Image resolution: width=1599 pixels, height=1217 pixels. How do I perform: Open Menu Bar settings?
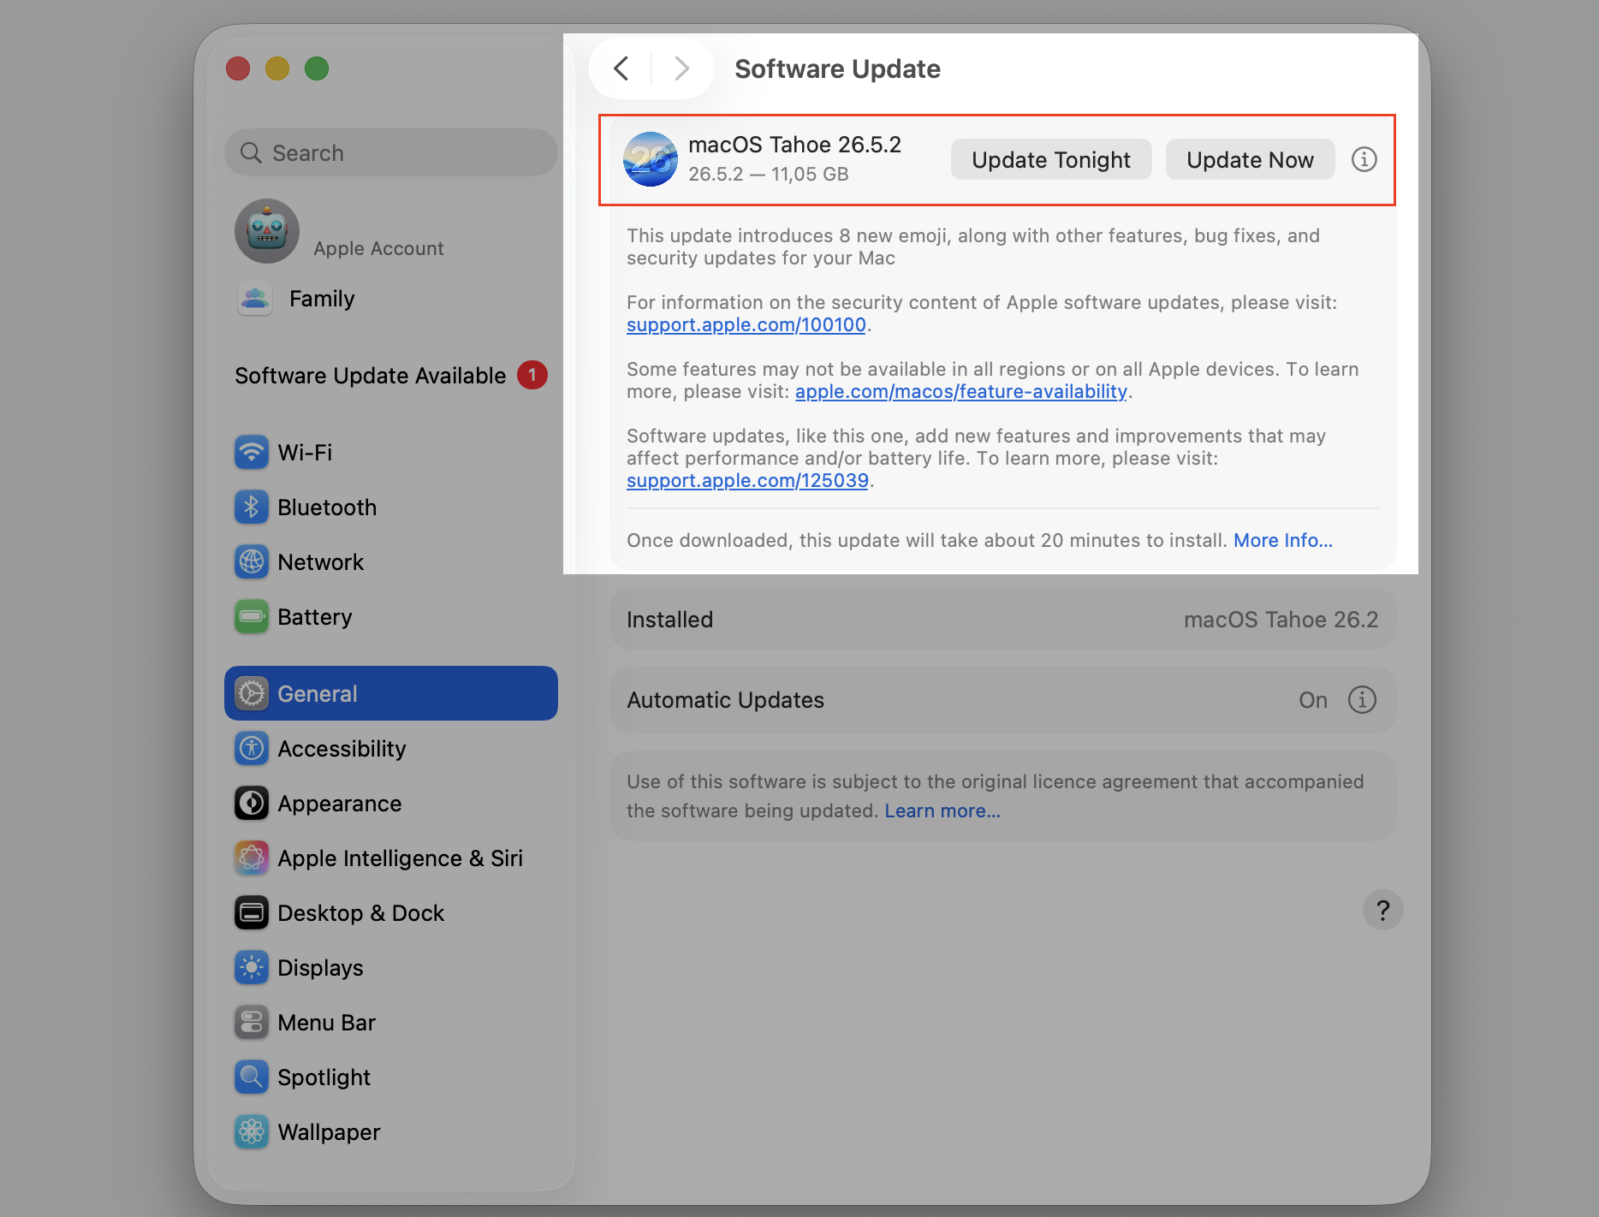(391, 1022)
